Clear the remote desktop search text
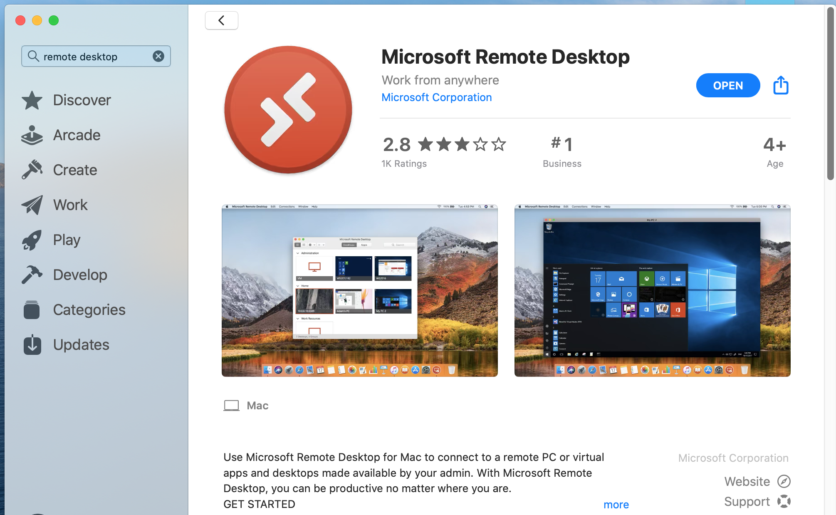The height and width of the screenshot is (515, 836). click(158, 56)
